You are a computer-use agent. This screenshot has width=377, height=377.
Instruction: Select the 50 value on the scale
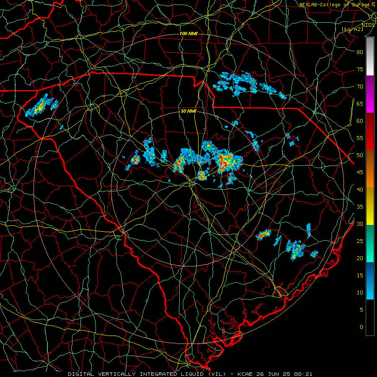pyautogui.click(x=360, y=155)
